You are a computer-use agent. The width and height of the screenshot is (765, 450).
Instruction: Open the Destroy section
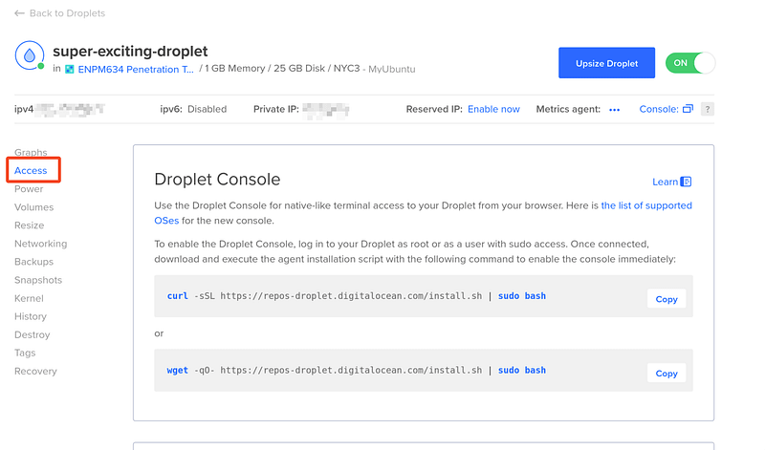[33, 335]
